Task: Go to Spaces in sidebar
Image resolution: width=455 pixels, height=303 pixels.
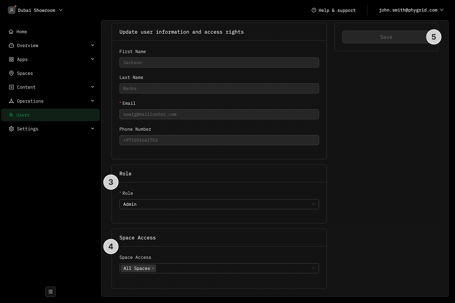Action: pos(25,73)
